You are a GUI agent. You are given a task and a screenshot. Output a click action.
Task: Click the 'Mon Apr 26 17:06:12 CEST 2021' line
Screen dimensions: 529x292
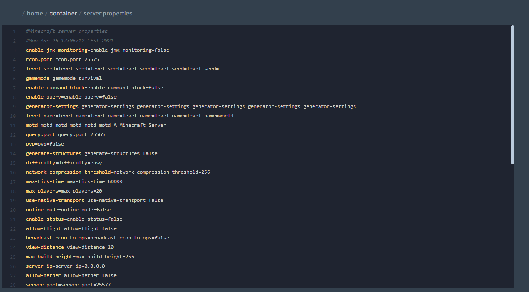coord(70,41)
